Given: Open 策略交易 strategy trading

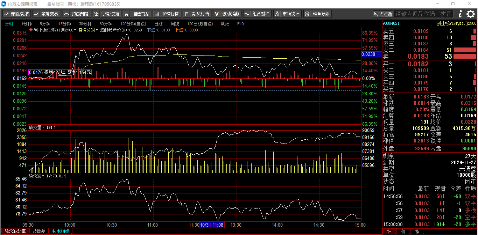Looking at the screenshot, I should [x=46, y=14].
